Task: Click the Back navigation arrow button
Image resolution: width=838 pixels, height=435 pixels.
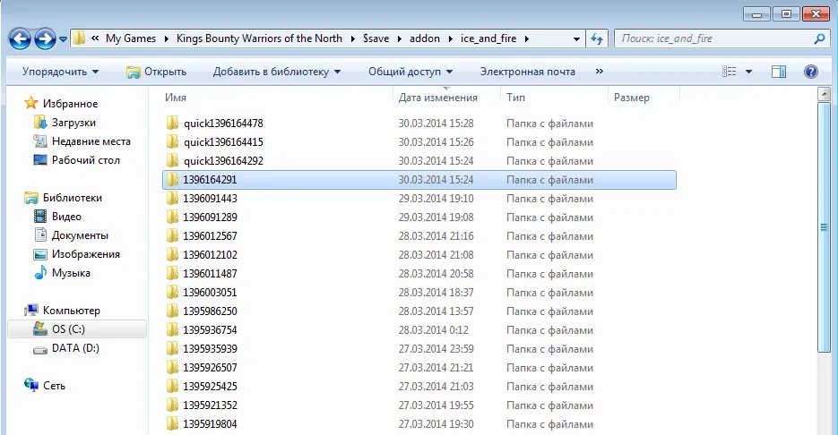Action: coord(21,39)
